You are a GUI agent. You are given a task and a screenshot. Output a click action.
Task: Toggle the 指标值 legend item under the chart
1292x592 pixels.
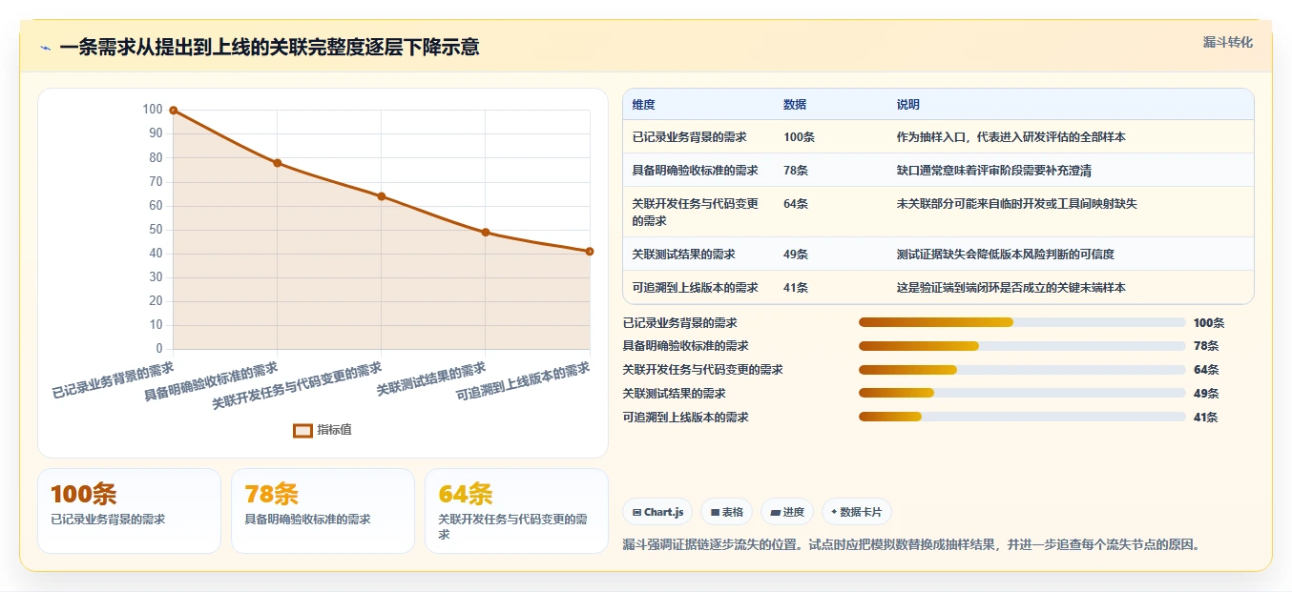323,430
